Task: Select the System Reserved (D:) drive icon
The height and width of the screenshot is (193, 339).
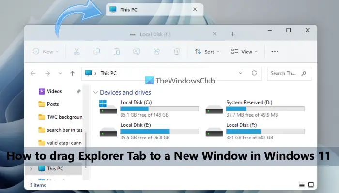Action: coord(214,109)
